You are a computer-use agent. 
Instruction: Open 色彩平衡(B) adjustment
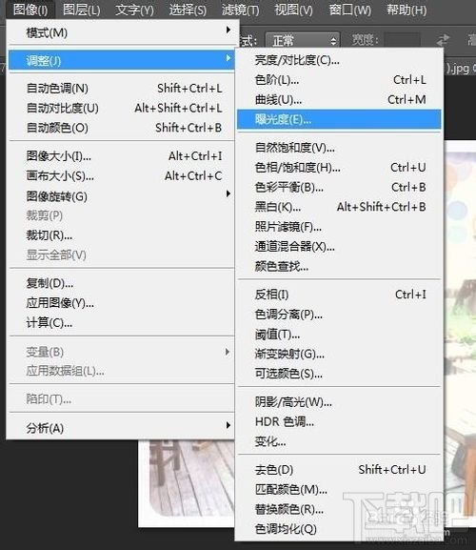tap(339, 187)
